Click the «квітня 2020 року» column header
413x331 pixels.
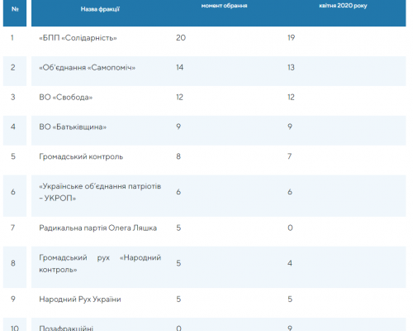[343, 6]
